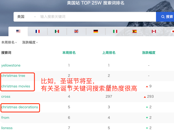Click the 上周排名 column header
174x131 pixels.
109,53
